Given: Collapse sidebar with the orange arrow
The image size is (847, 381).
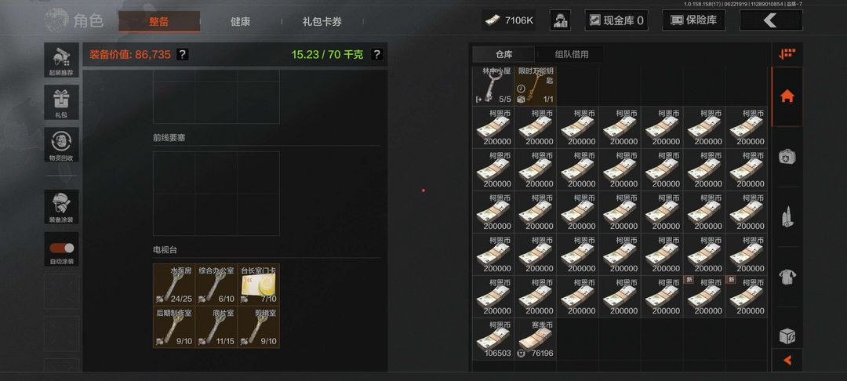Looking at the screenshot, I should coord(787,360).
